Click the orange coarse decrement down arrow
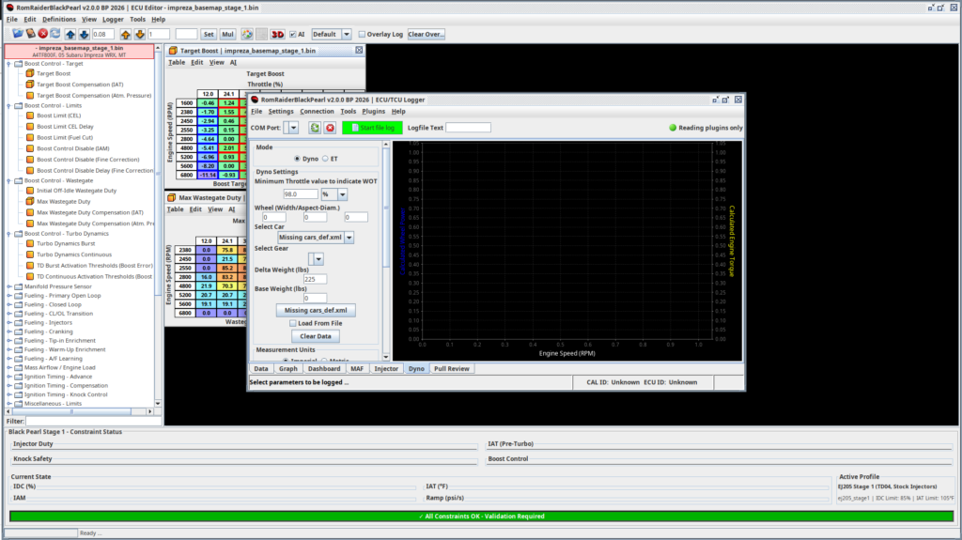Image resolution: width=962 pixels, height=540 pixels. point(139,34)
